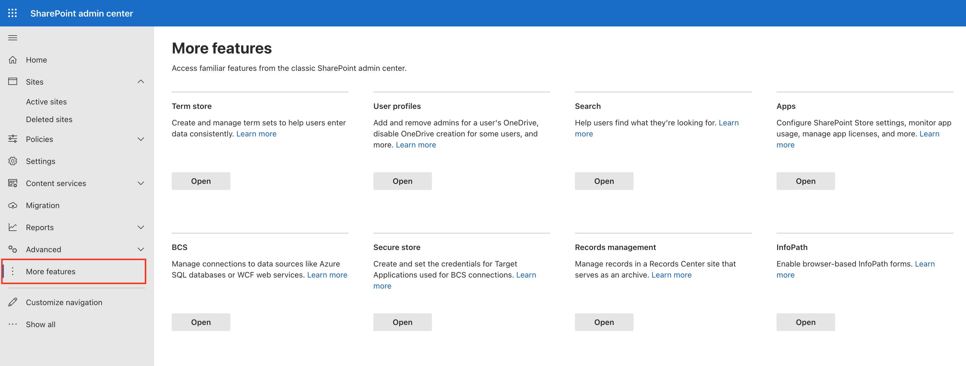Viewport: 966px width, 366px height.
Task: Select Show all in the sidebar
Action: [x=41, y=324]
